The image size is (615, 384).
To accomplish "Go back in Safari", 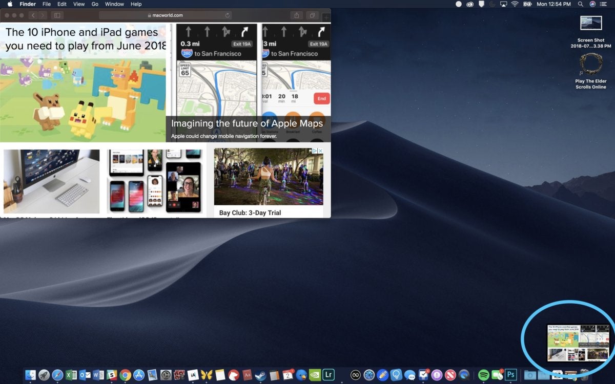I will [x=33, y=15].
